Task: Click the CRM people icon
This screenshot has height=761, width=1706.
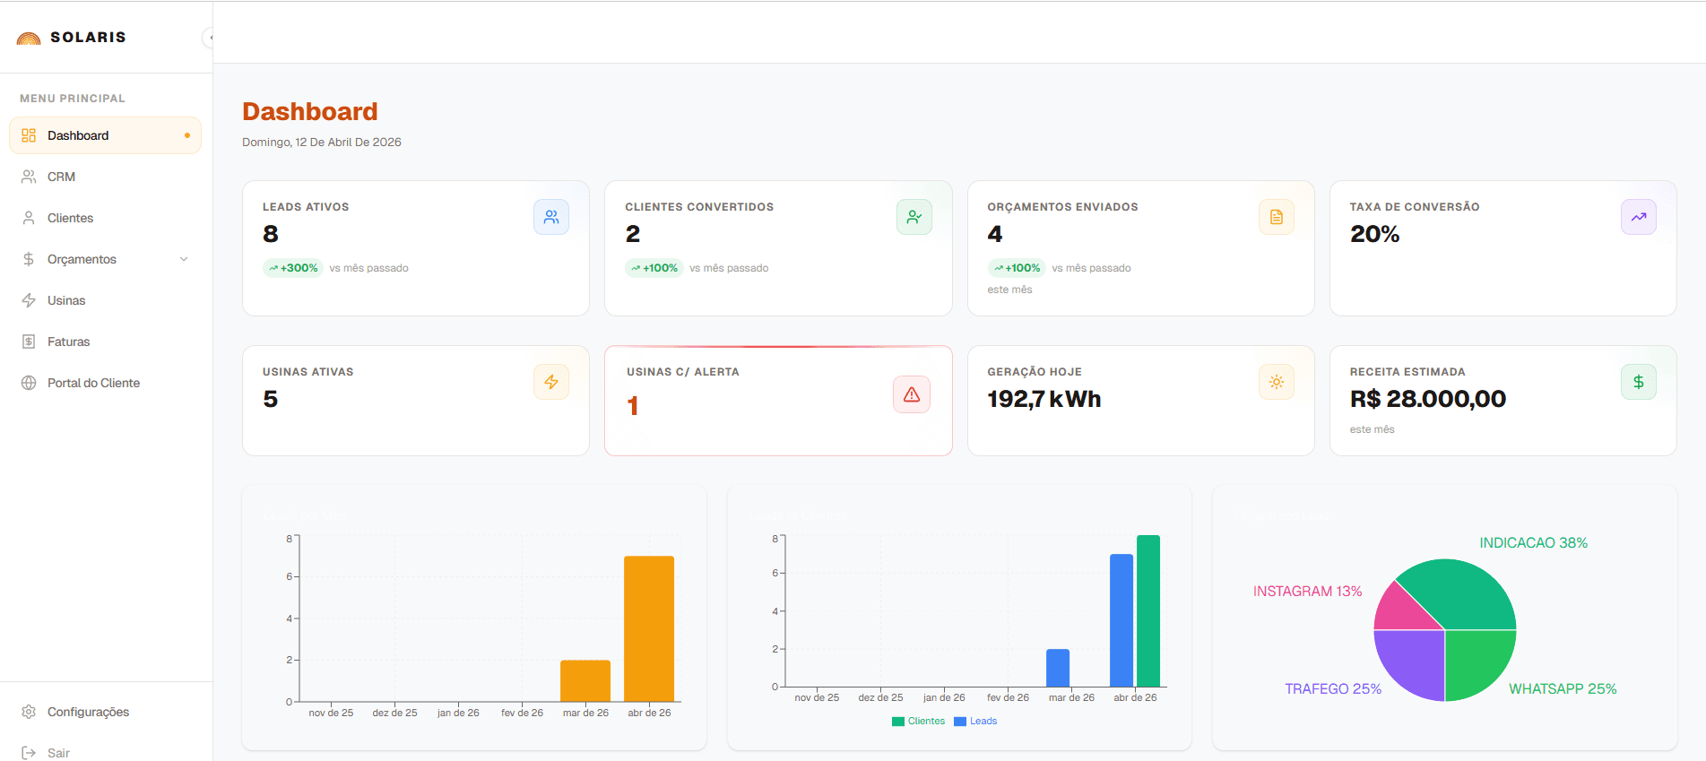Action: click(29, 177)
